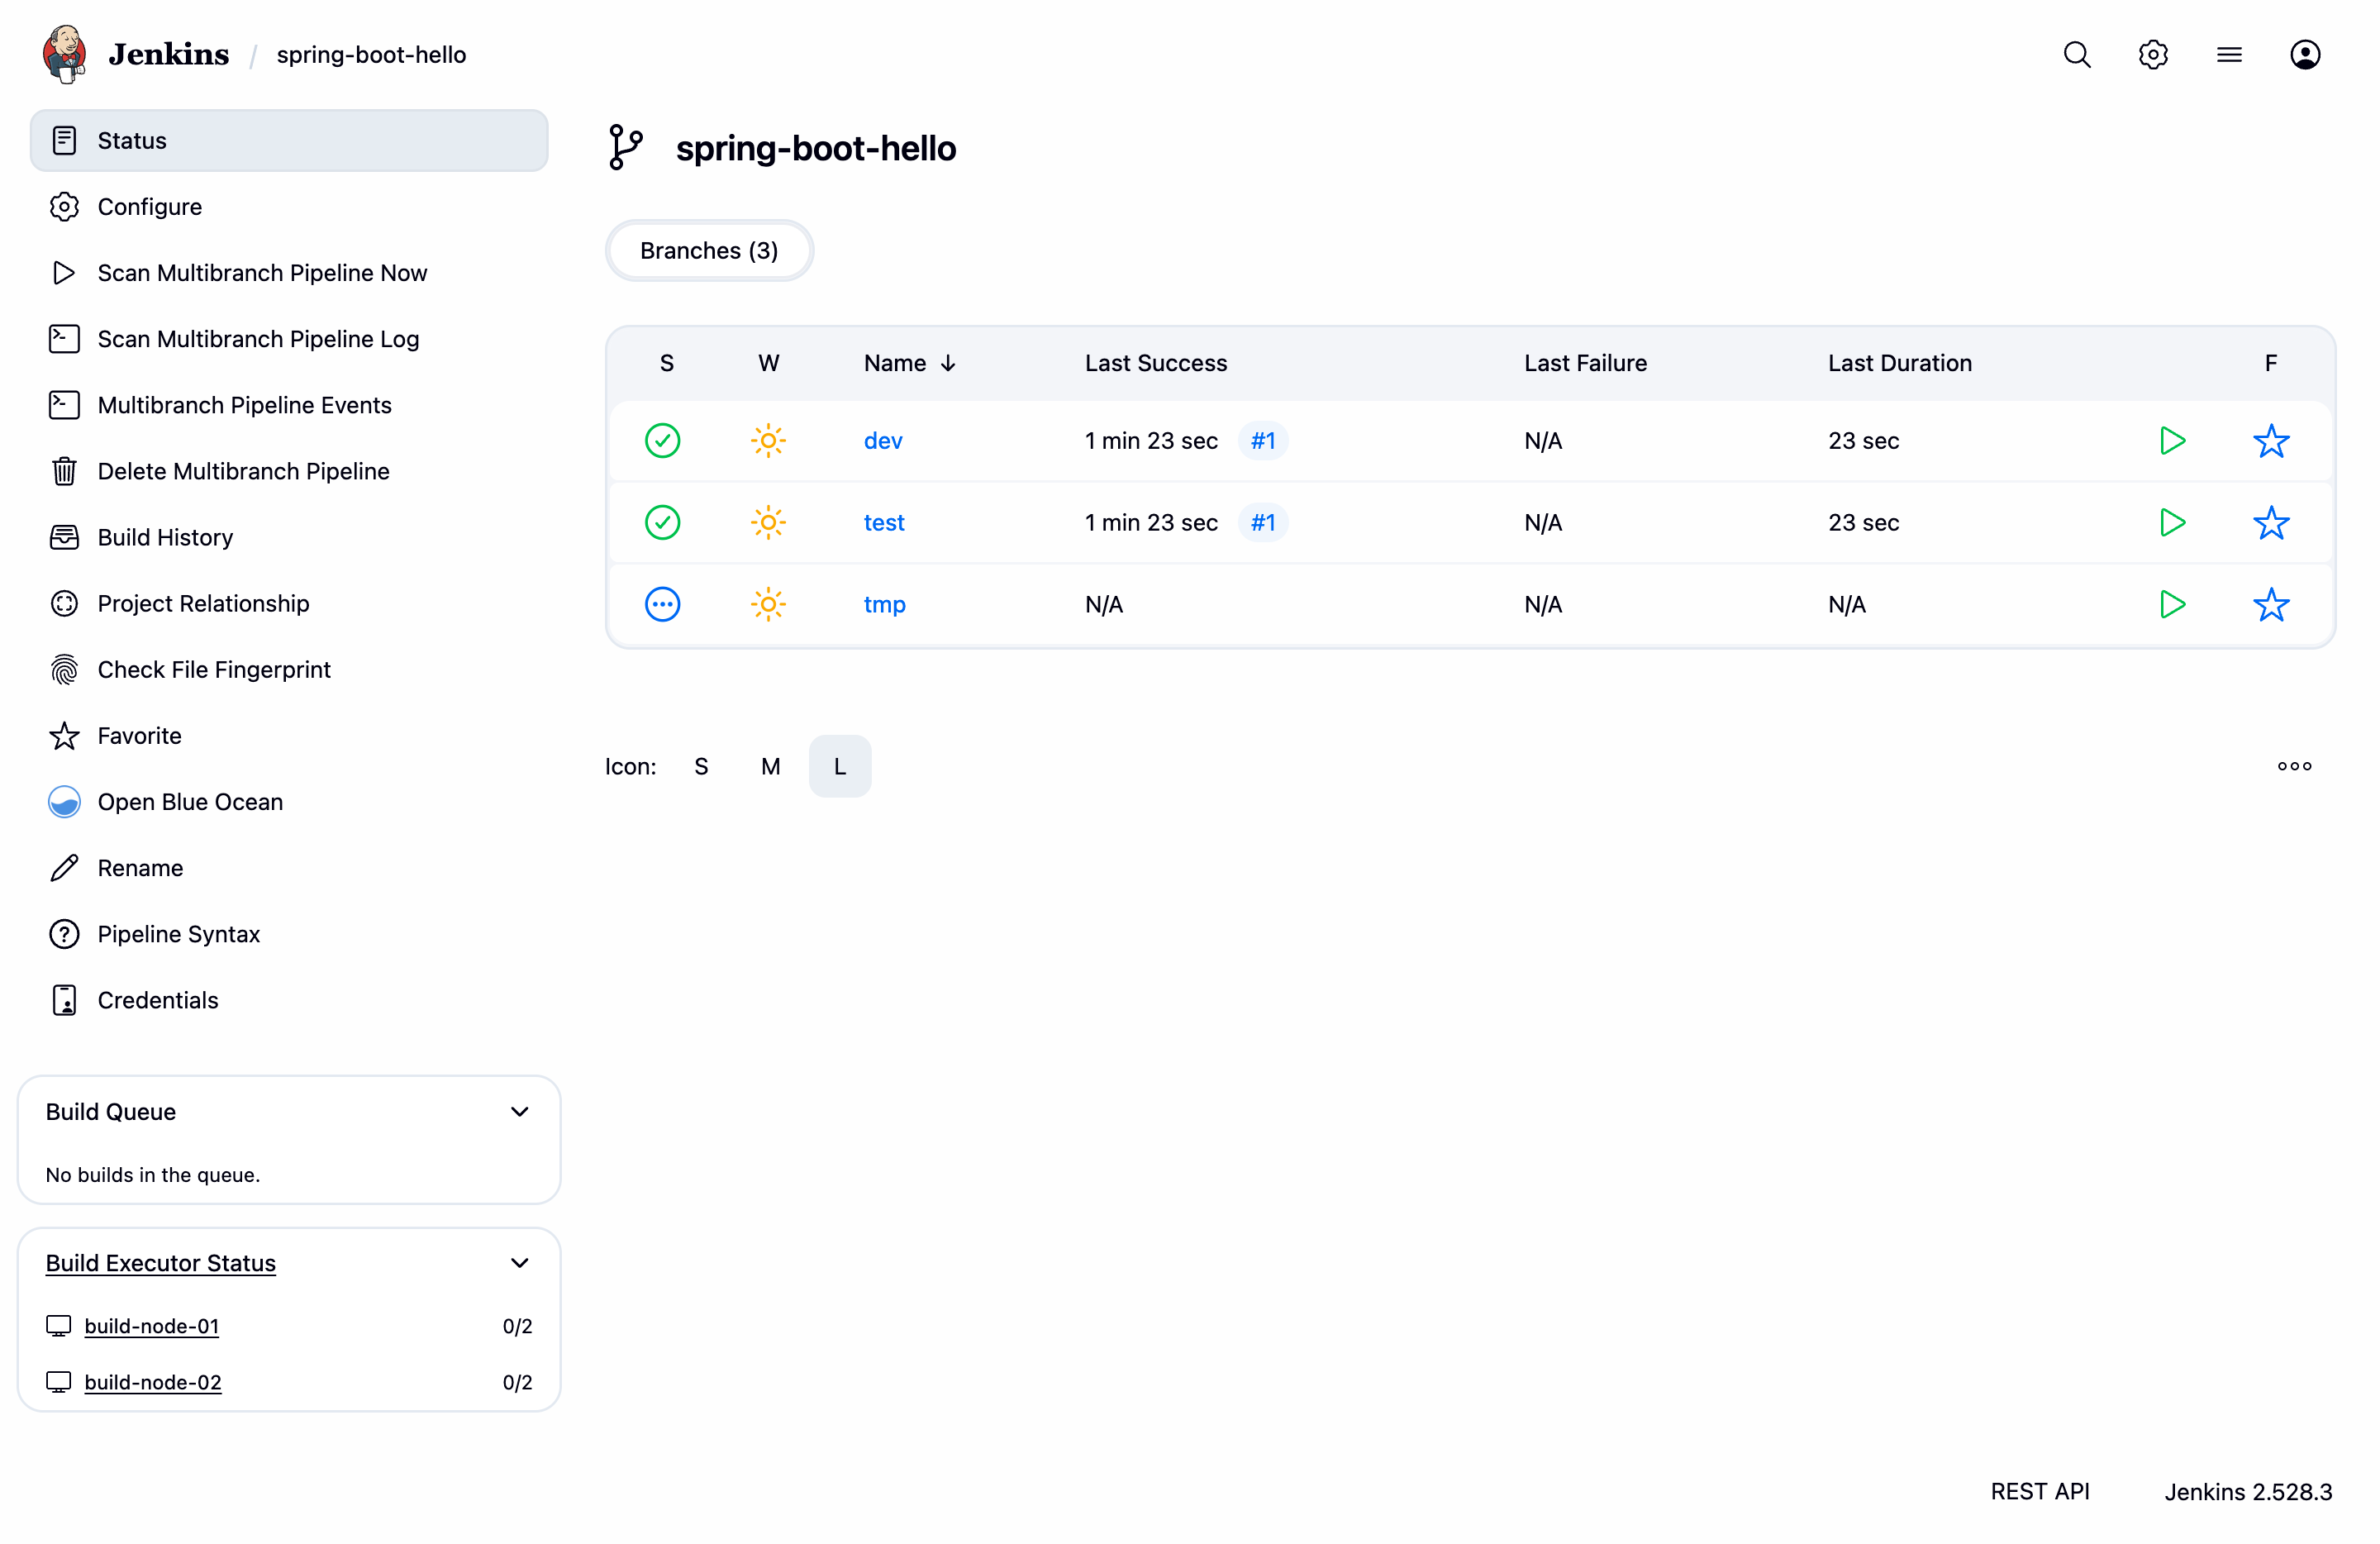Toggle favorite star for test branch
2380x1544 pixels.
point(2270,522)
